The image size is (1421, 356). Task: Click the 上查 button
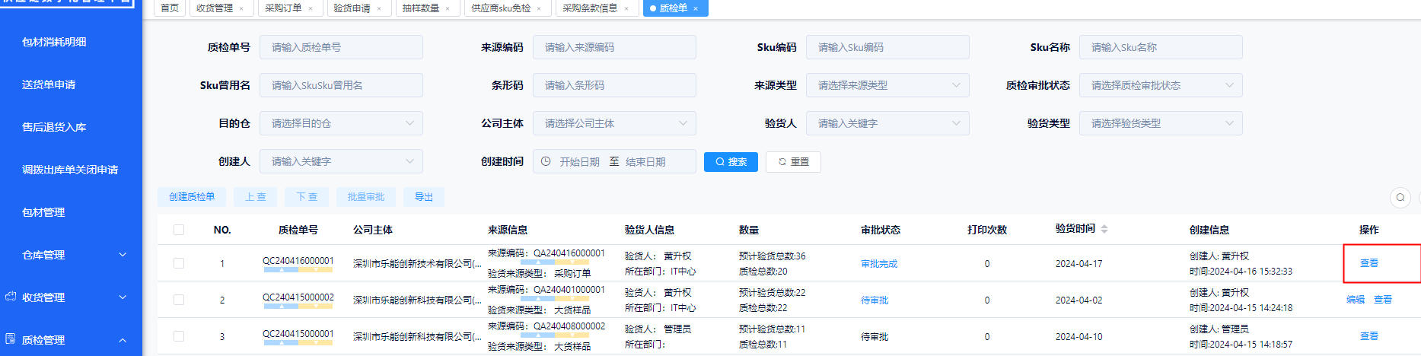tap(256, 197)
